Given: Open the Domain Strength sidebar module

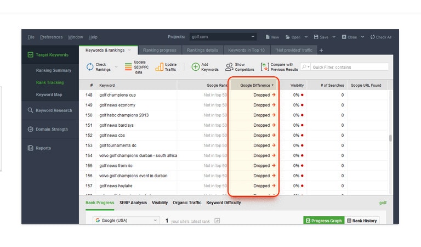Looking at the screenshot, I should pyautogui.click(x=50, y=129).
